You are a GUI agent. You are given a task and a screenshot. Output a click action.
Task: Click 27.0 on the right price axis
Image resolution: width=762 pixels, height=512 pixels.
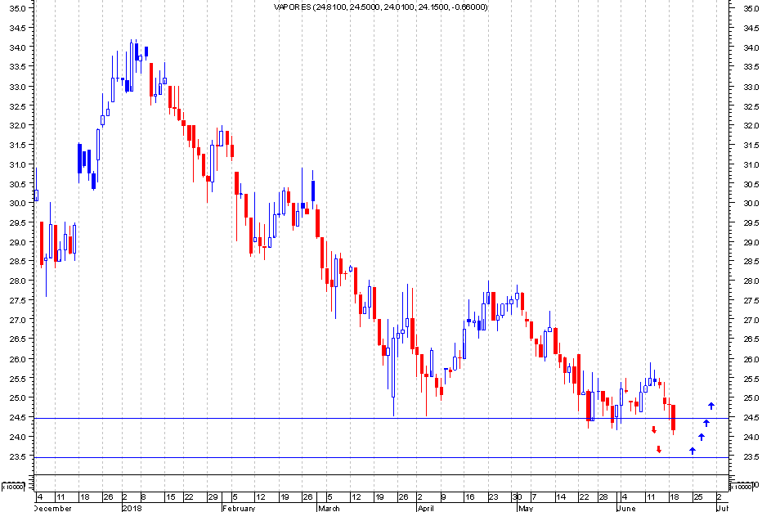coord(751,320)
